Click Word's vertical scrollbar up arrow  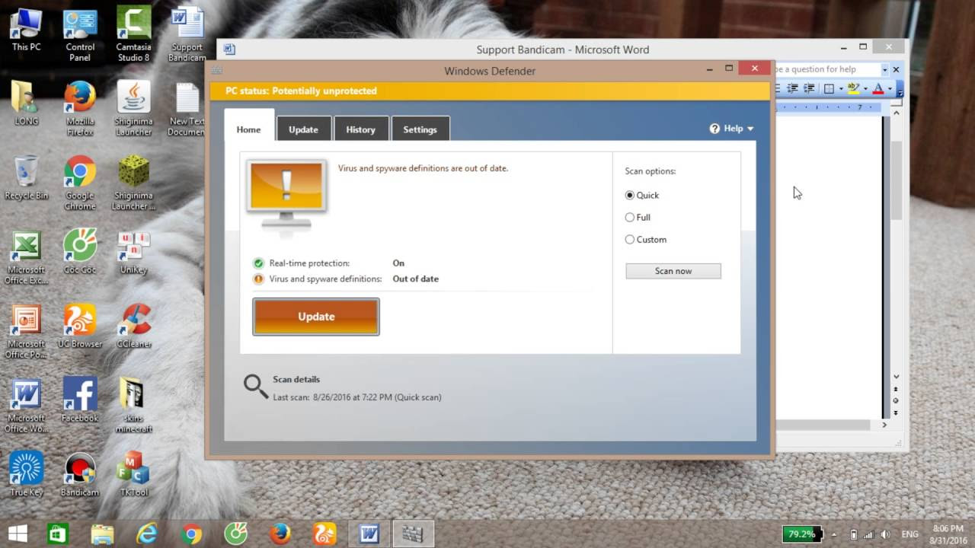(897, 113)
